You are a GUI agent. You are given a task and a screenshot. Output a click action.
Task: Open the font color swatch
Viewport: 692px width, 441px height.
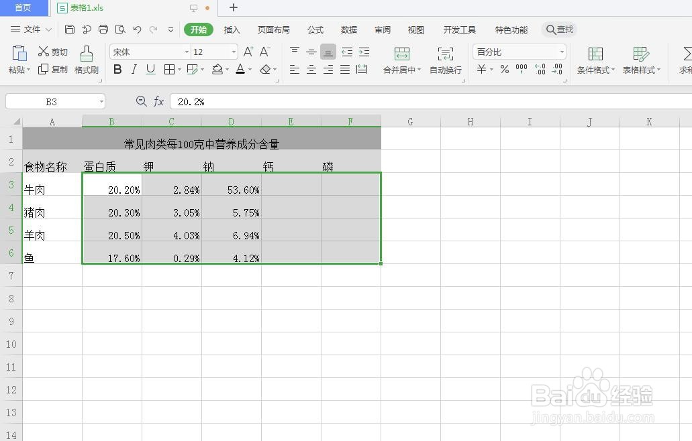coord(240,69)
